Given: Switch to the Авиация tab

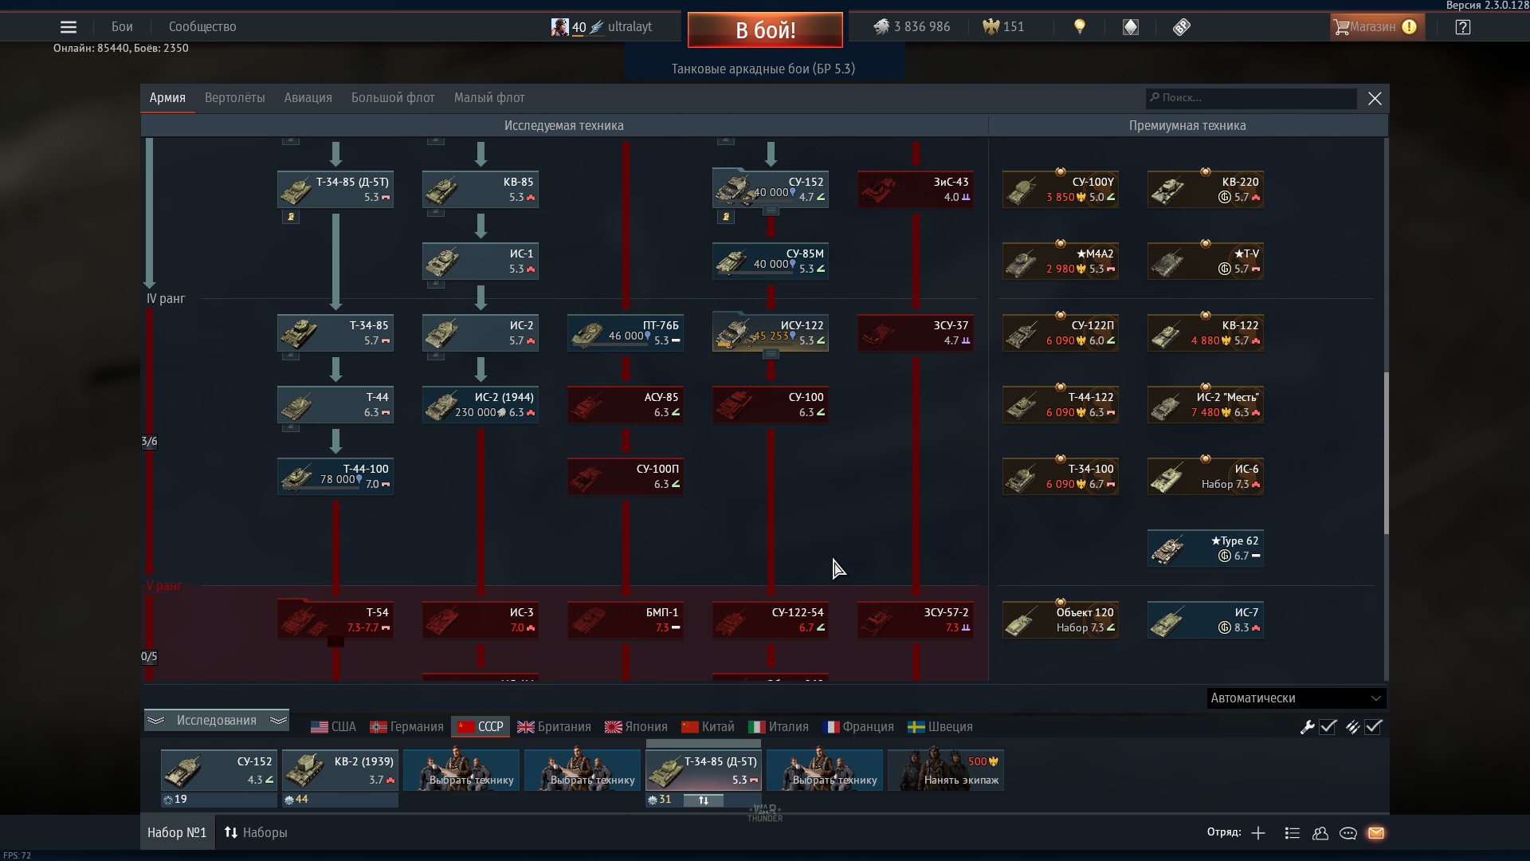Looking at the screenshot, I should [308, 98].
